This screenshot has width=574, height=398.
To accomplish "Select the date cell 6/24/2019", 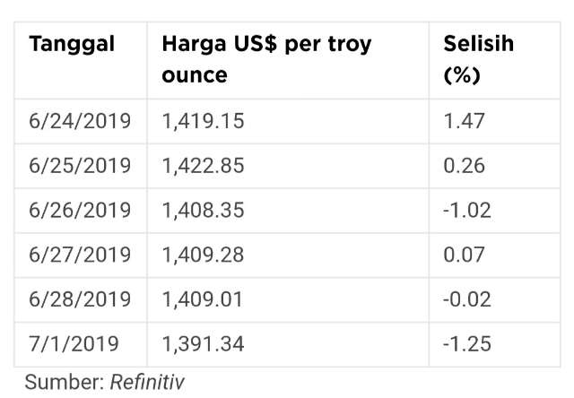I will pos(80,121).
